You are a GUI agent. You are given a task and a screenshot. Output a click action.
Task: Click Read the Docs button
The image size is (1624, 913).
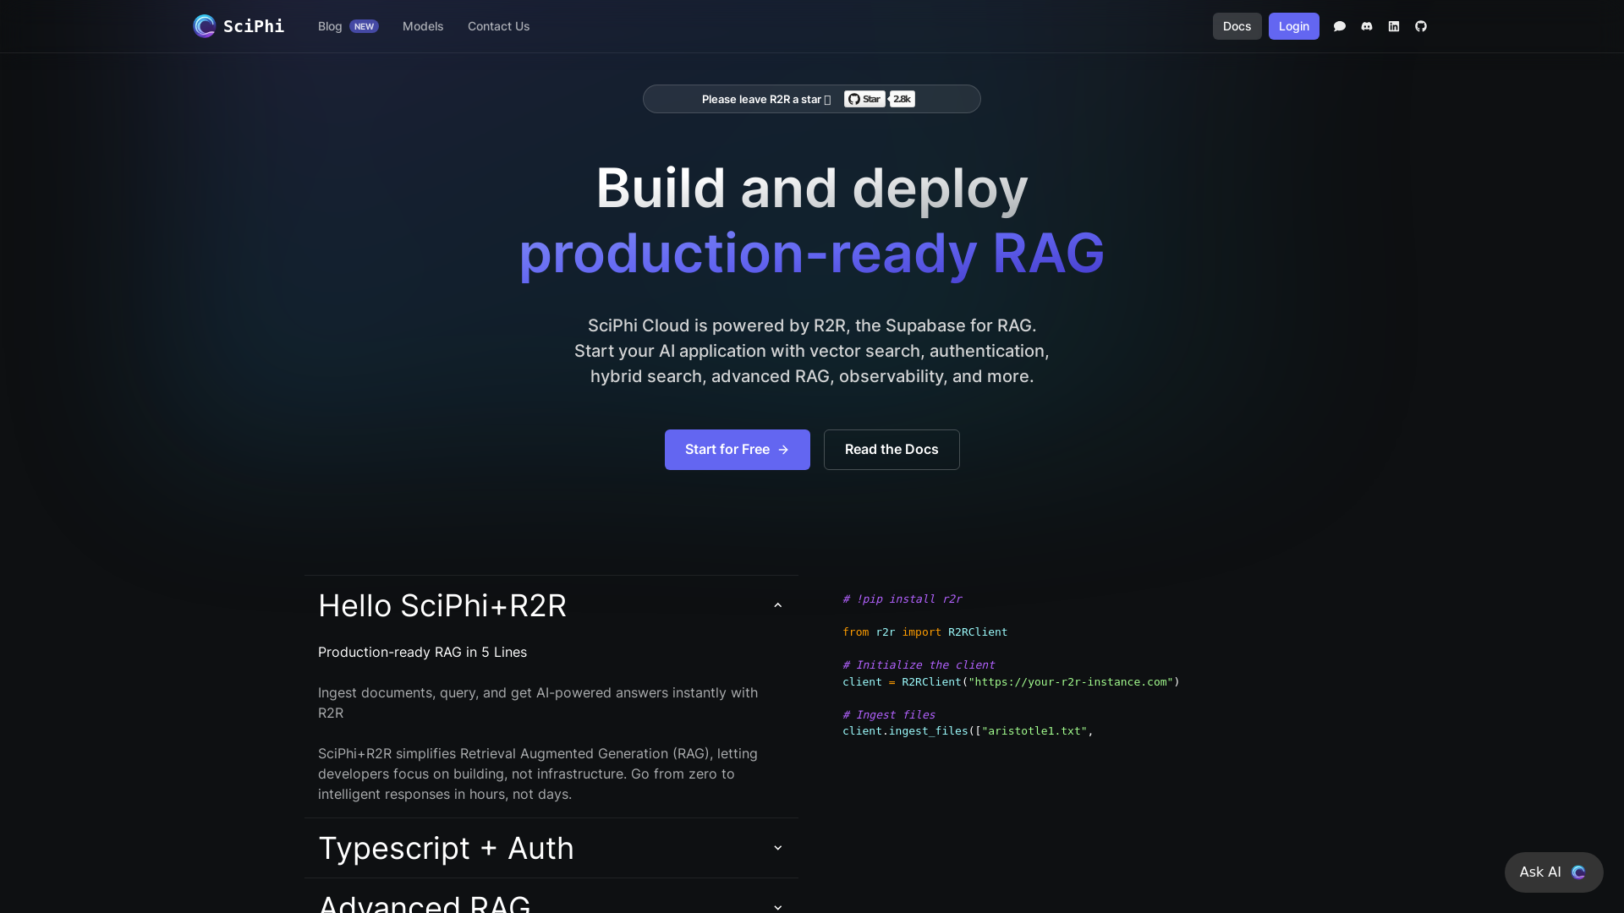(892, 450)
